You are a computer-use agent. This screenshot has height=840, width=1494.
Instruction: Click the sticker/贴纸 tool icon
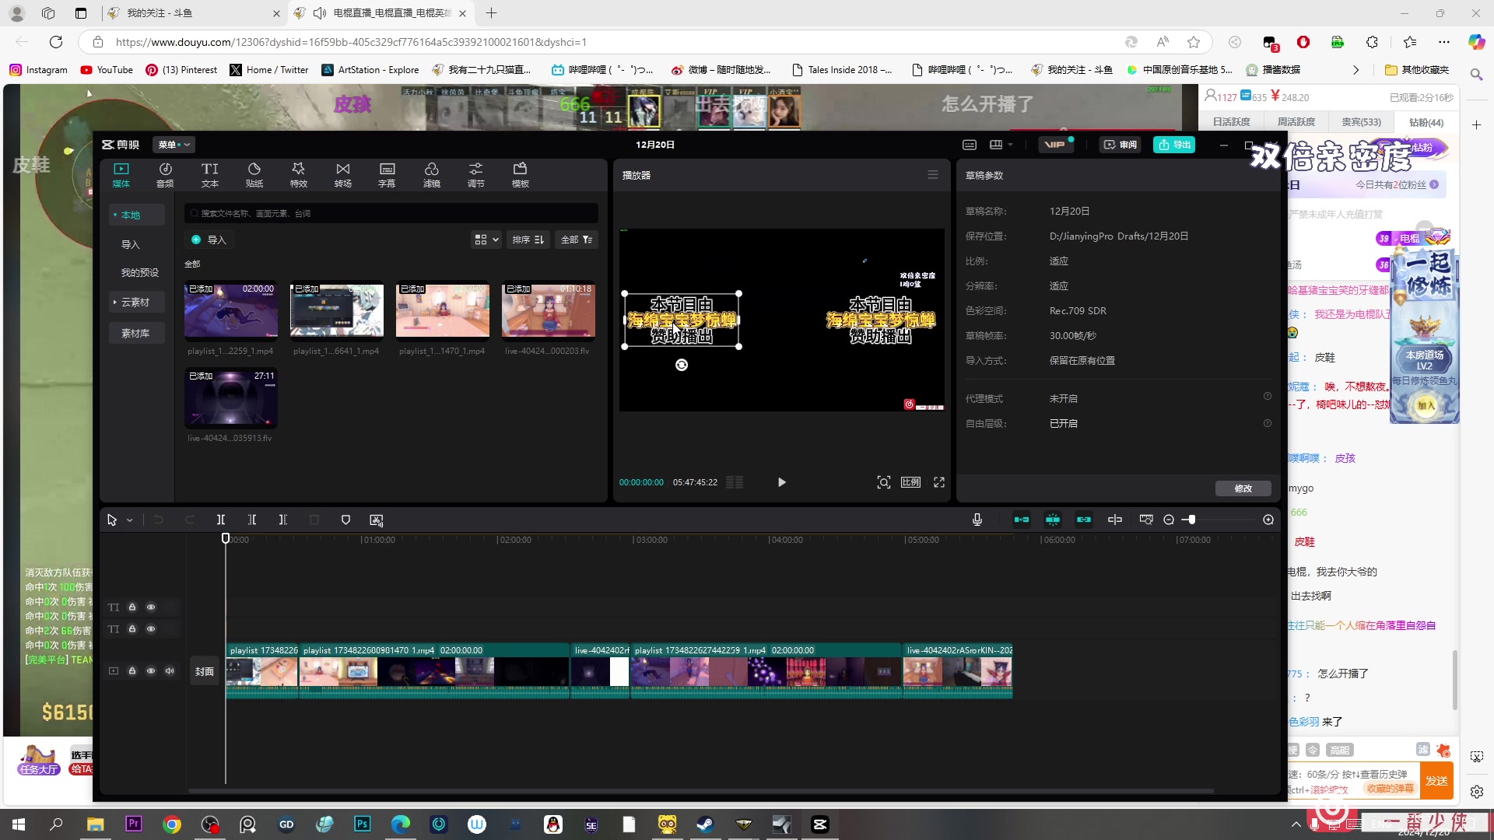pyautogui.click(x=254, y=173)
